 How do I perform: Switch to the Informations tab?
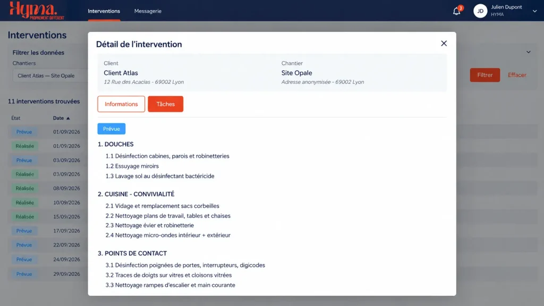point(121,104)
